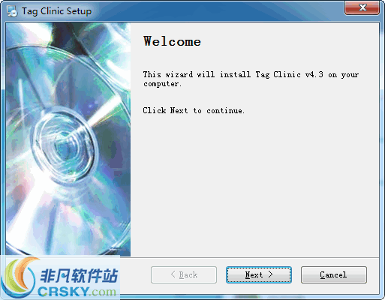Click the 'Tag Clinic Setup' title text
Screen dimensions: 385x300
tap(56, 11)
